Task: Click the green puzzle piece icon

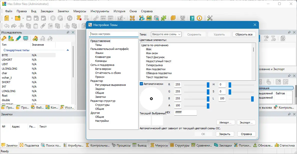Action: (164, 18)
